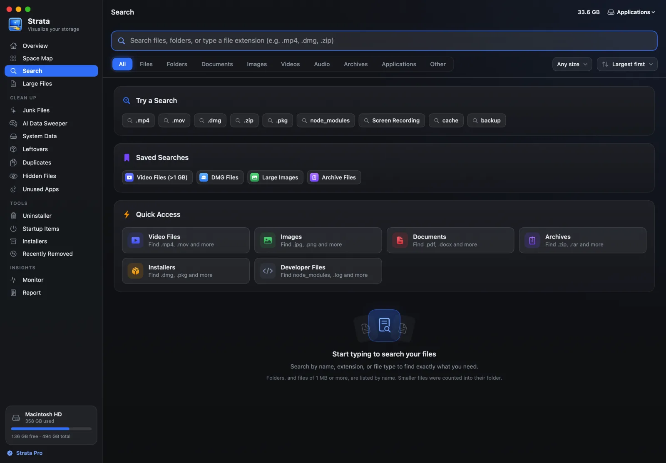Try the Screen Recording search suggestion
Viewport: 666px width, 463px height.
tap(392, 120)
